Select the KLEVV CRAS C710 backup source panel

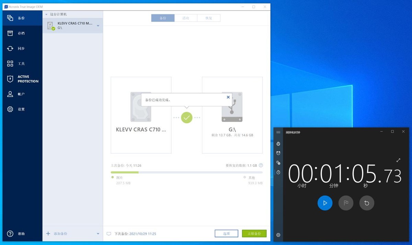point(141,115)
